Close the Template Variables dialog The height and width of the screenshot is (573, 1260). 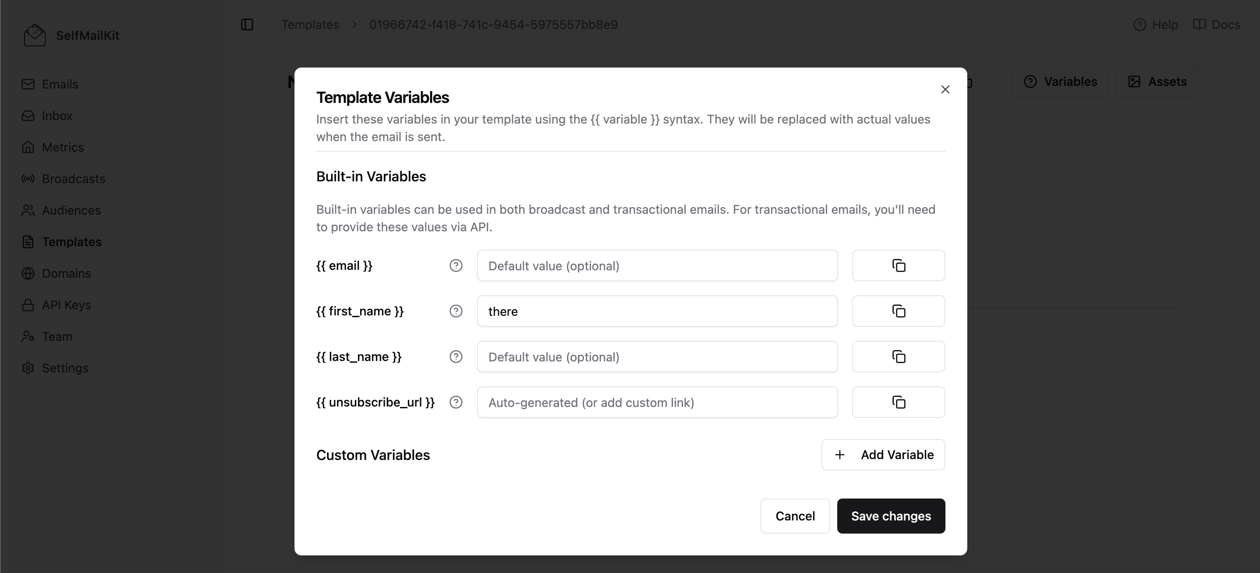click(945, 89)
